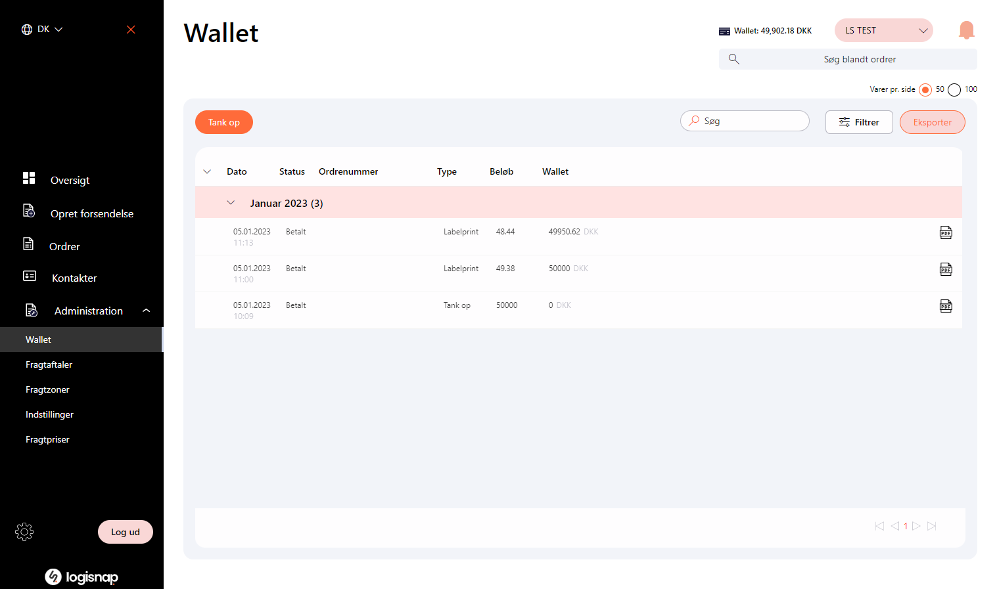Select 50 items per page
The height and width of the screenshot is (589, 997).
pos(926,89)
